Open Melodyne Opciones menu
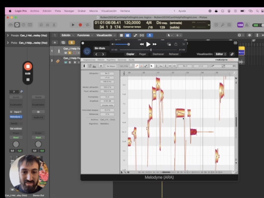This screenshot has height=198, width=264. pyautogui.click(x=122, y=60)
